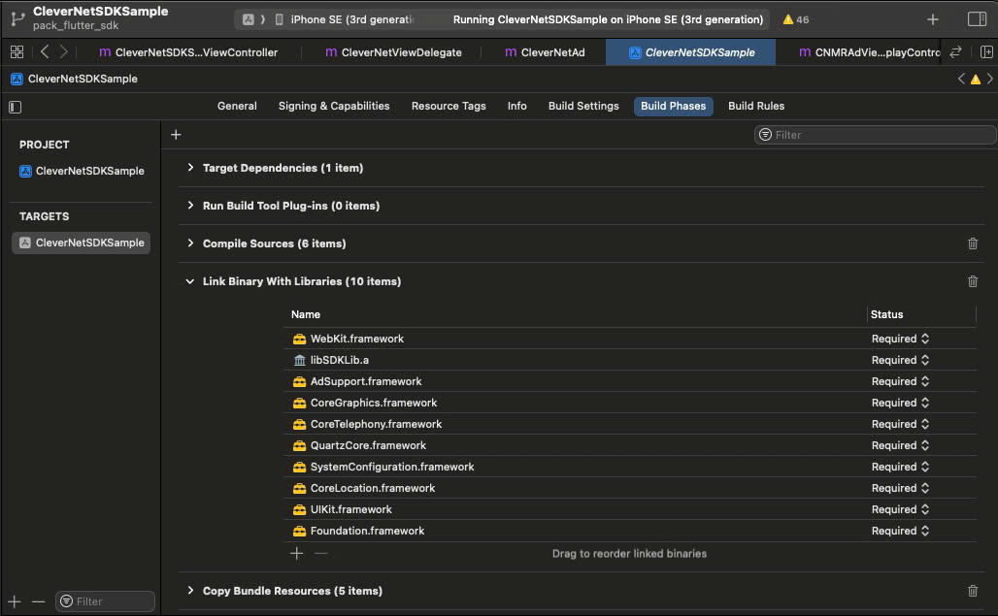Add an editor on the right

point(986,52)
